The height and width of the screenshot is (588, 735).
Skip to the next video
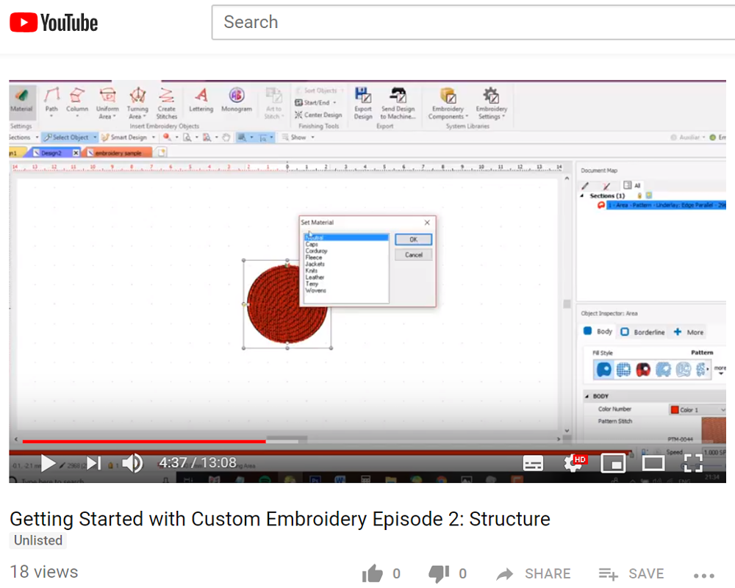94,463
